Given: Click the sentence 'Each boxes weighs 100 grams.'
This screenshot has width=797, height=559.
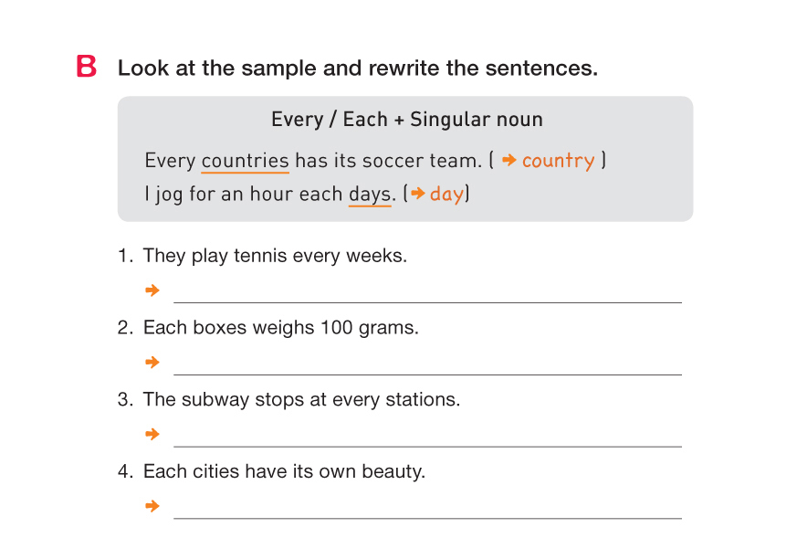Looking at the screenshot, I should coord(281,327).
